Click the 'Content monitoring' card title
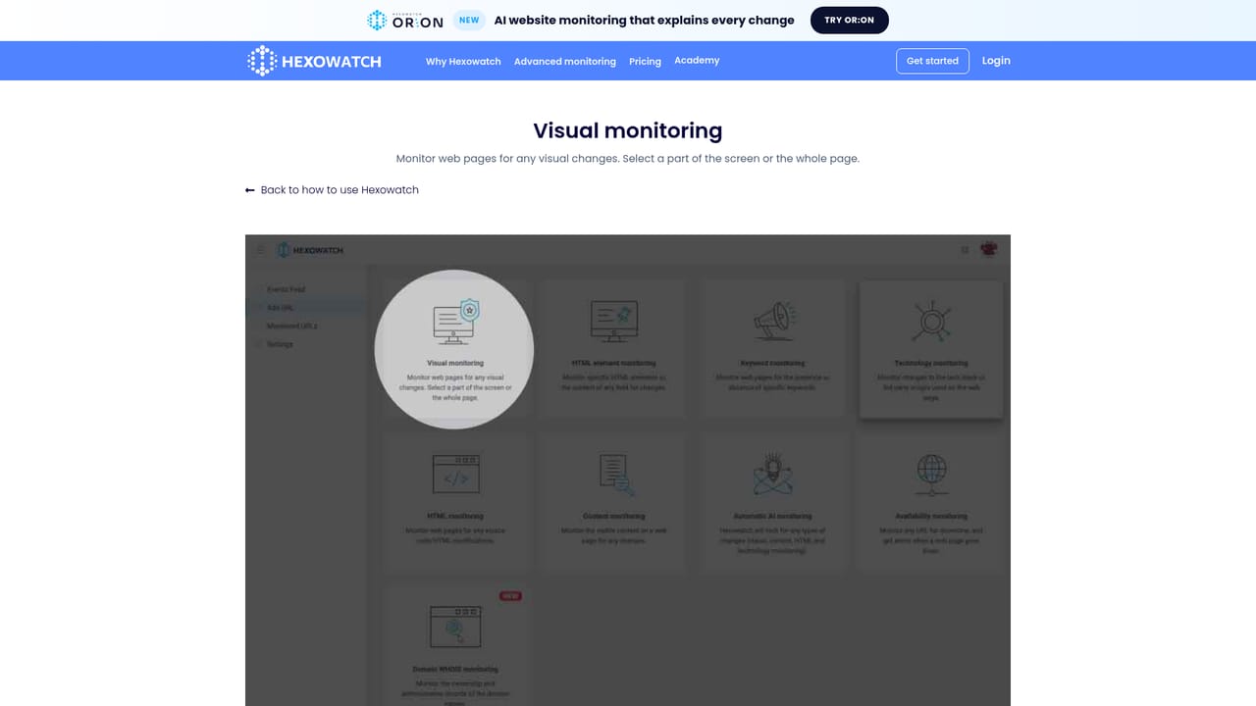Viewport: 1256px width, 706px height. point(614,516)
